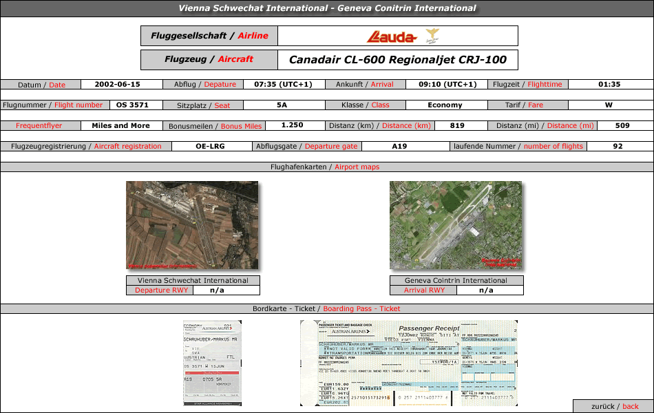654x413 pixels.
Task: Click the Abflugsgate / Departure gate label
Action: pos(306,147)
